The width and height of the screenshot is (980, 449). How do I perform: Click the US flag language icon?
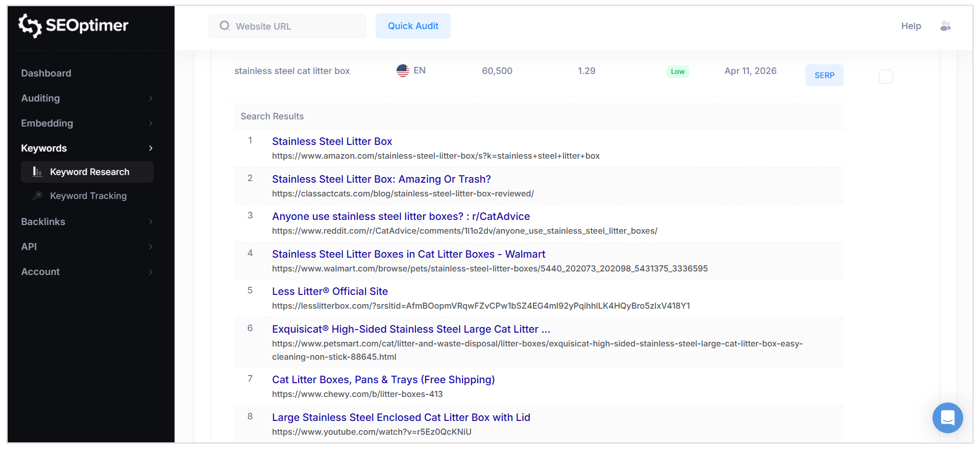click(x=403, y=70)
